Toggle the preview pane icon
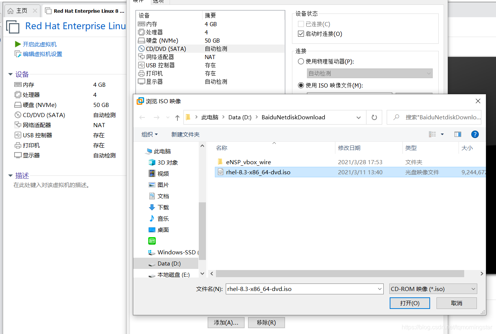The image size is (496, 334). pos(457,134)
